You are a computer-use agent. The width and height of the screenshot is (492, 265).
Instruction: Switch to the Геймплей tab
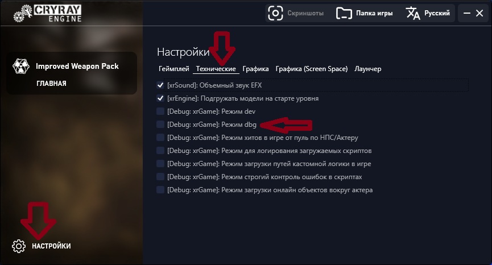(x=174, y=69)
